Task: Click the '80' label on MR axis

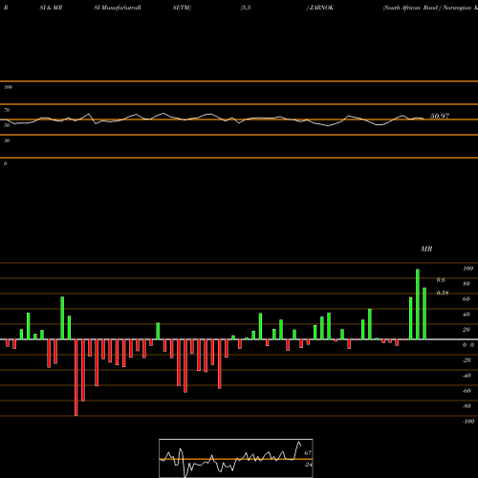Action: point(467,284)
